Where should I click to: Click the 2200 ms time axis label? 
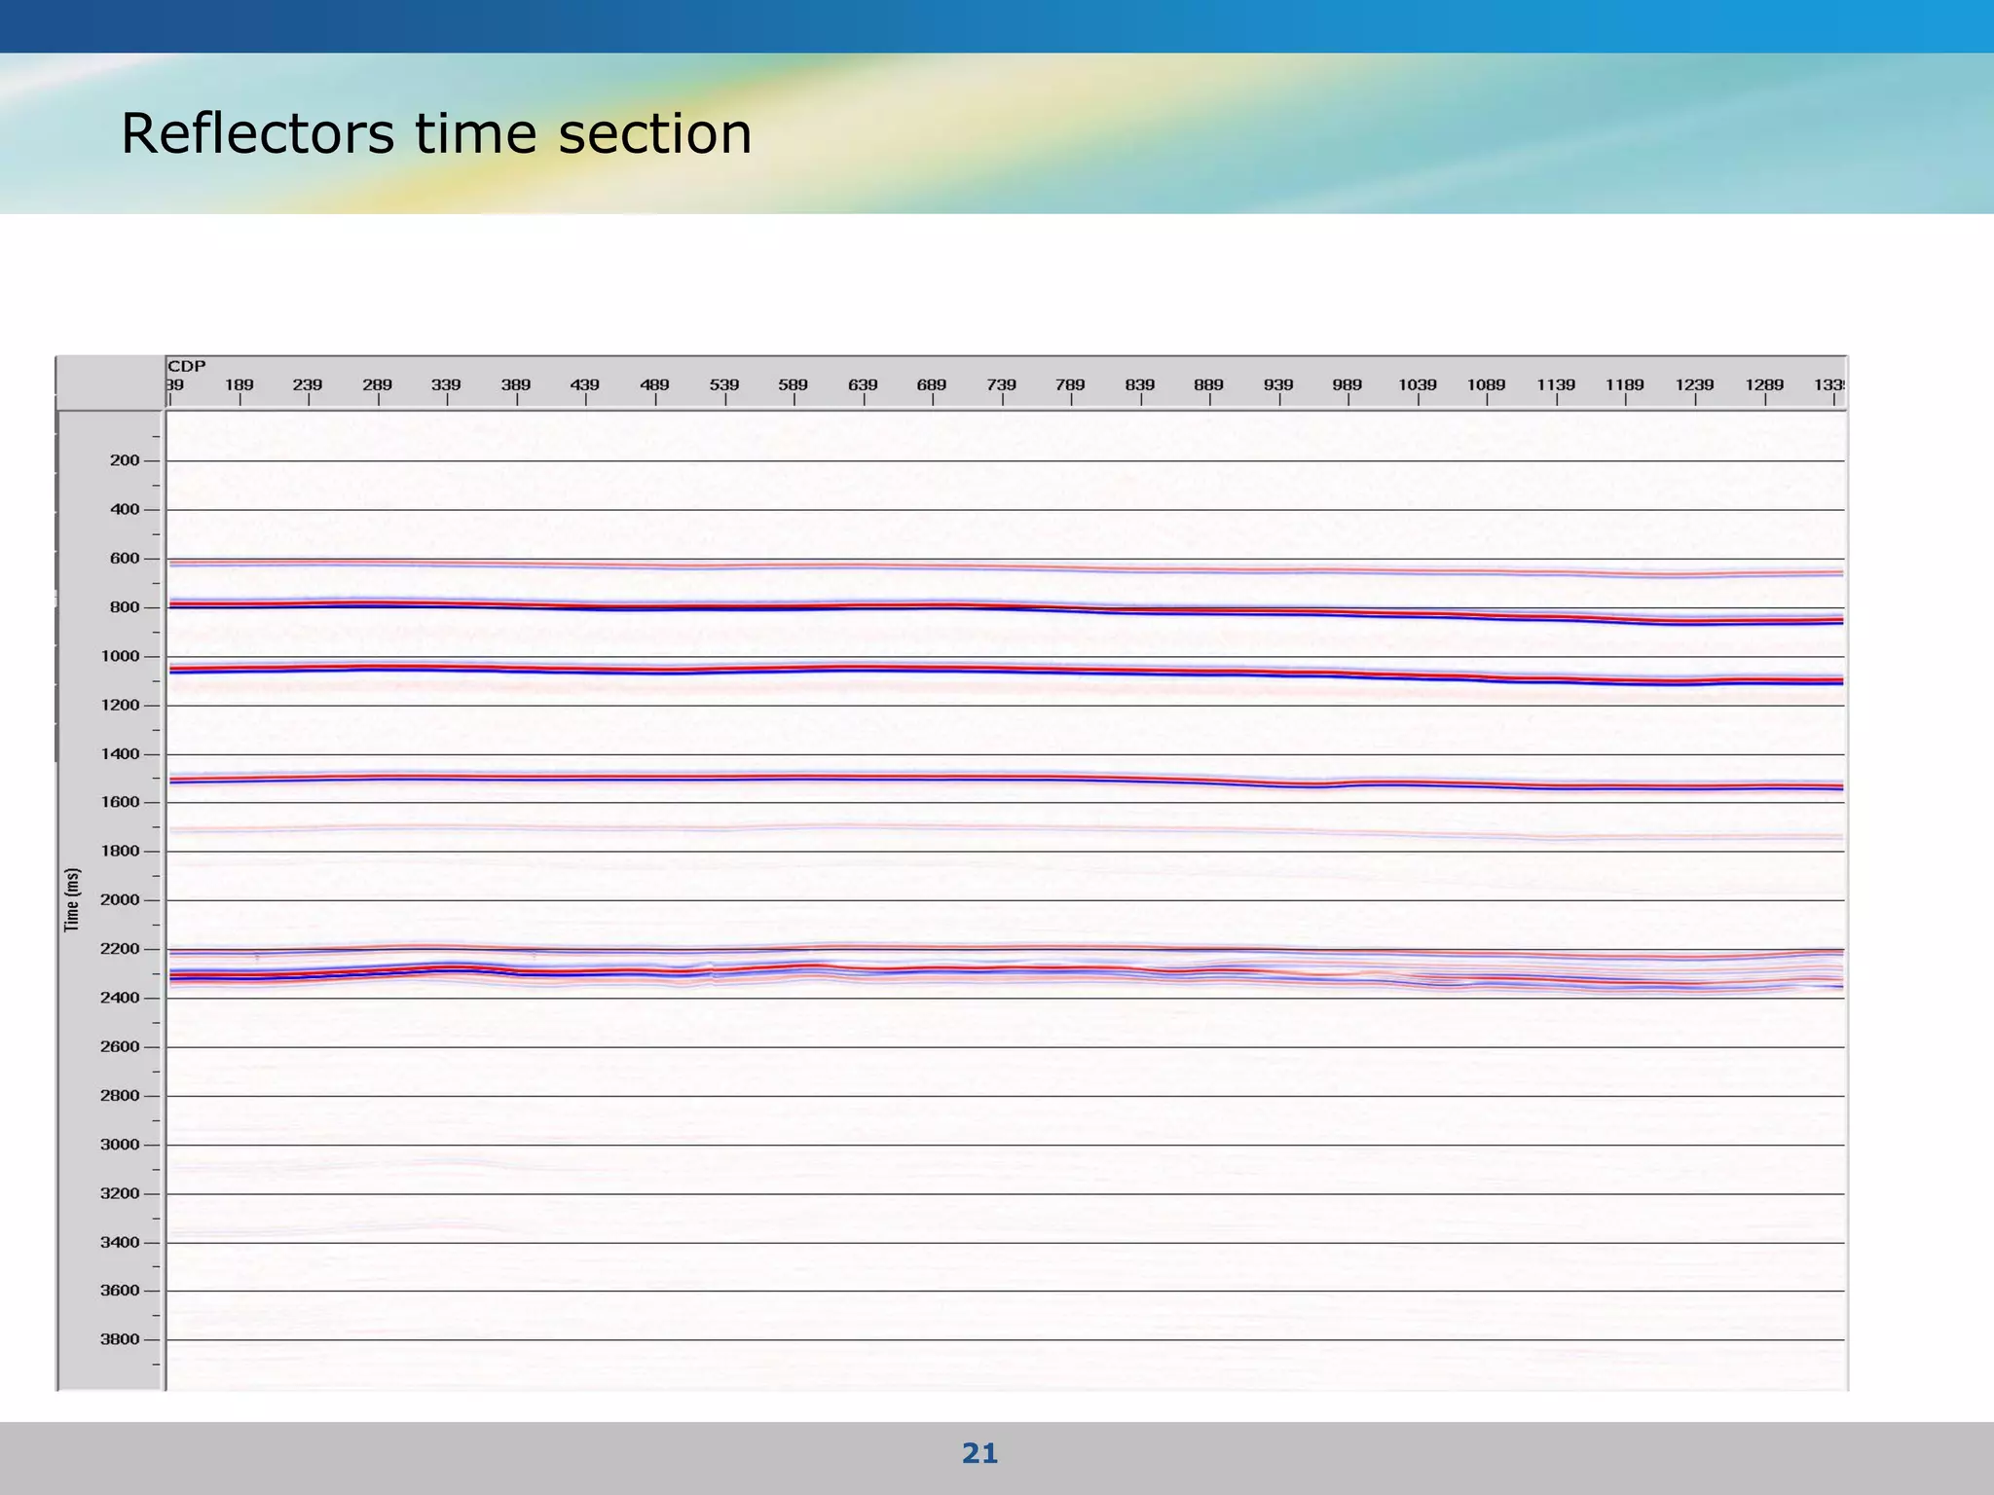(121, 949)
